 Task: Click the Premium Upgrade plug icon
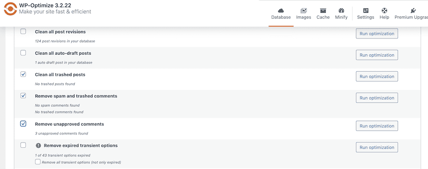coord(413,11)
